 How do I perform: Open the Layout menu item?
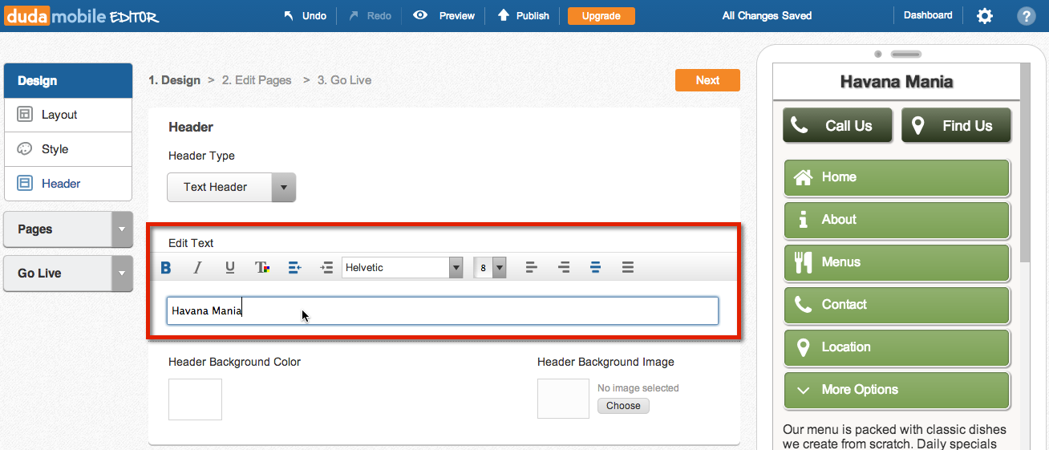coord(68,115)
